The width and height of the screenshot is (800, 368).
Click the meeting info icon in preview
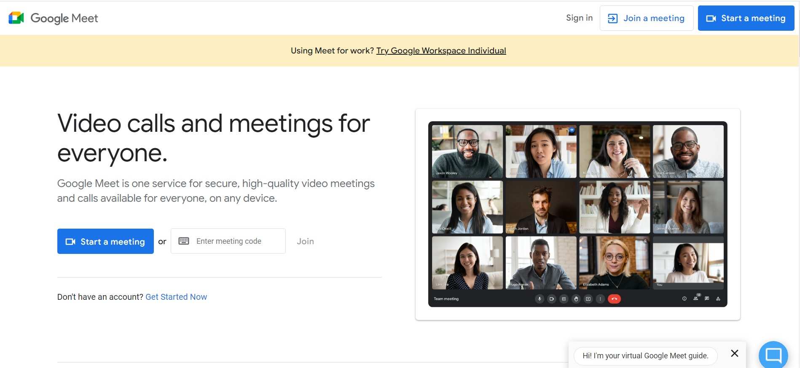685,299
